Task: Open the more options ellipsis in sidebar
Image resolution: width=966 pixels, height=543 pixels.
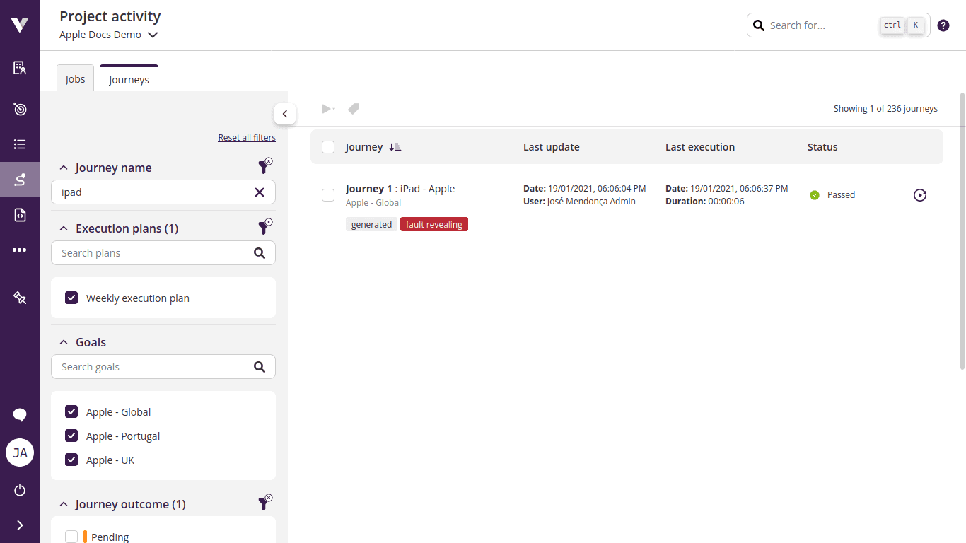Action: (x=20, y=250)
